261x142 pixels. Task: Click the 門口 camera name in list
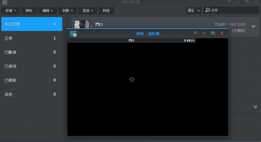99,25
